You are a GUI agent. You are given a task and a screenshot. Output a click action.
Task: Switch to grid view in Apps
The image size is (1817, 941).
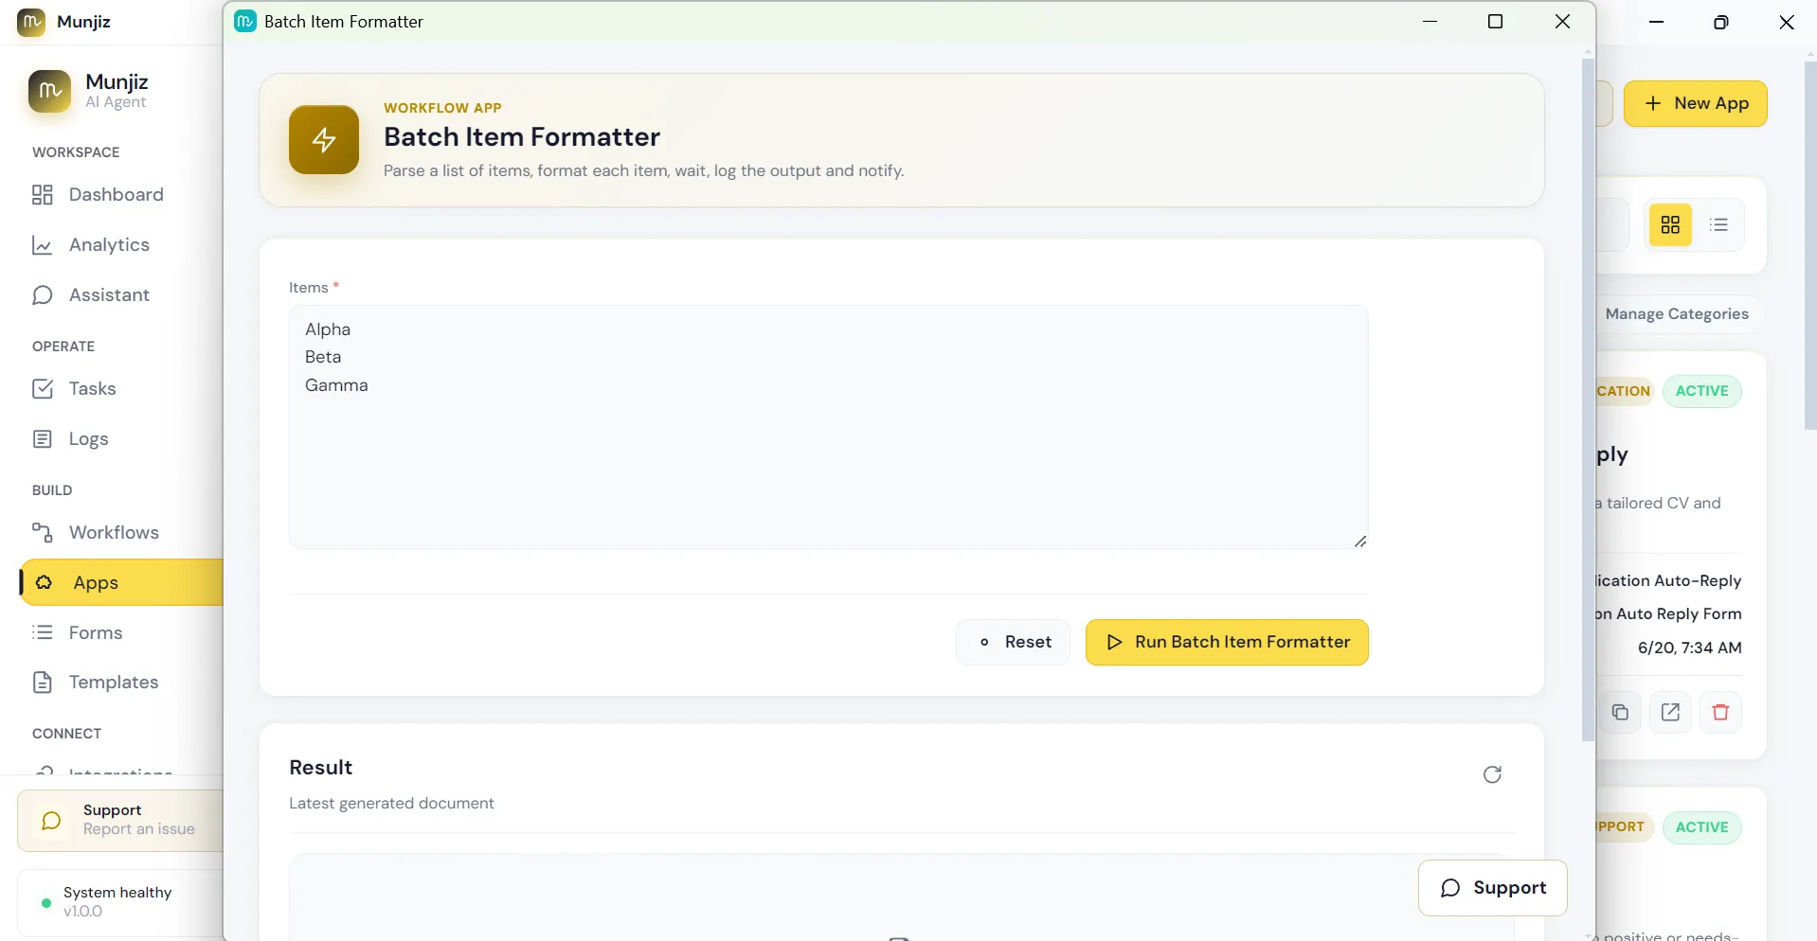pyautogui.click(x=1670, y=225)
